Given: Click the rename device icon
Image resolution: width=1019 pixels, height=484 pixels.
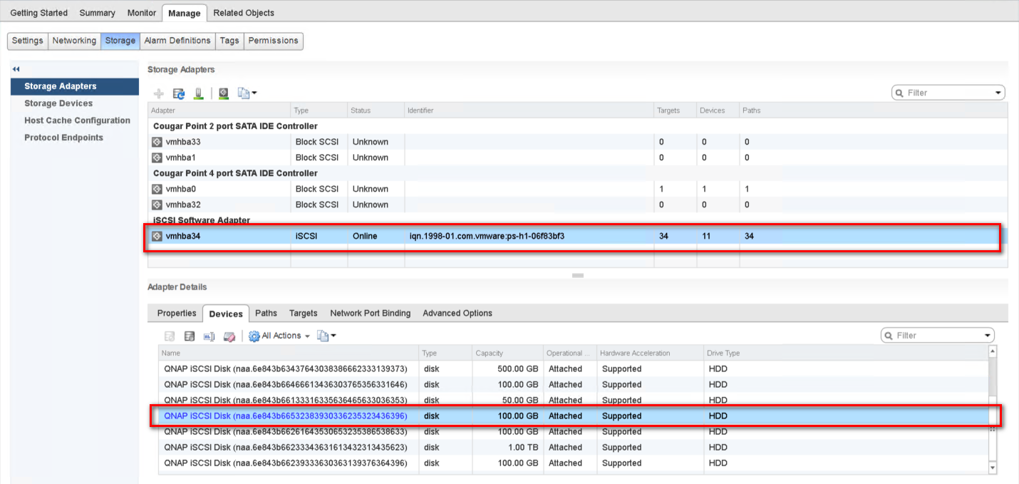Looking at the screenshot, I should tap(210, 336).
